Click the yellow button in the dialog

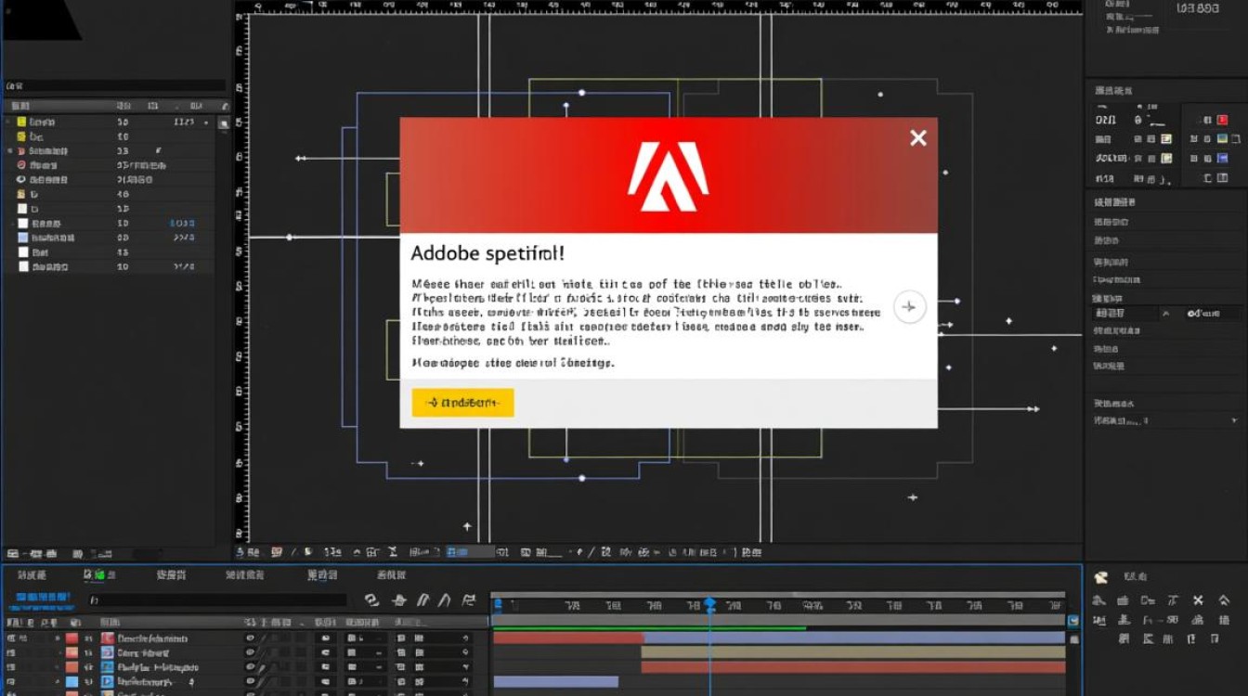tap(462, 403)
